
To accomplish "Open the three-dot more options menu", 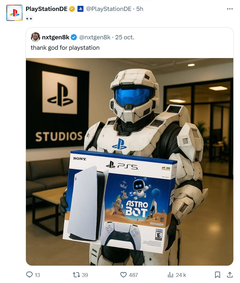I will 230,9.
